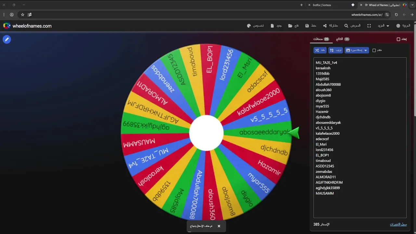Enter fullscreen mode via the fullscreen icon

(369, 26)
